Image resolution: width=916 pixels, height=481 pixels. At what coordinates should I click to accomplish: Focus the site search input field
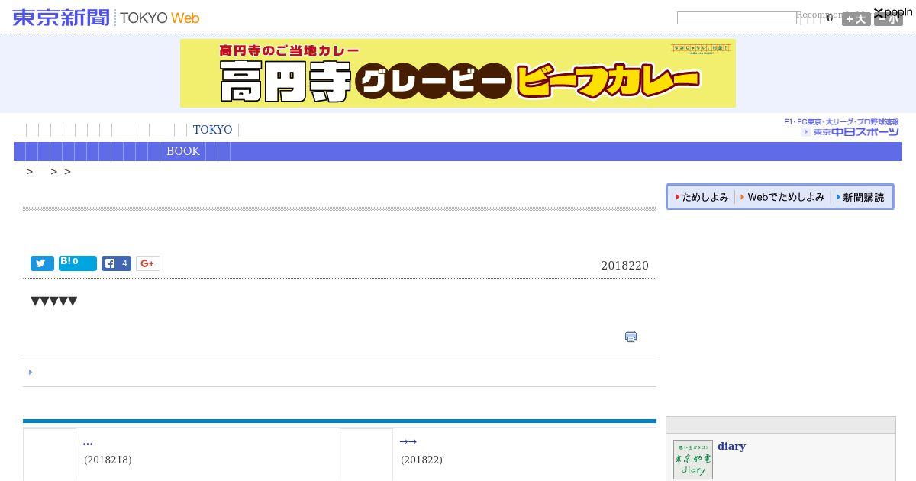coord(737,18)
